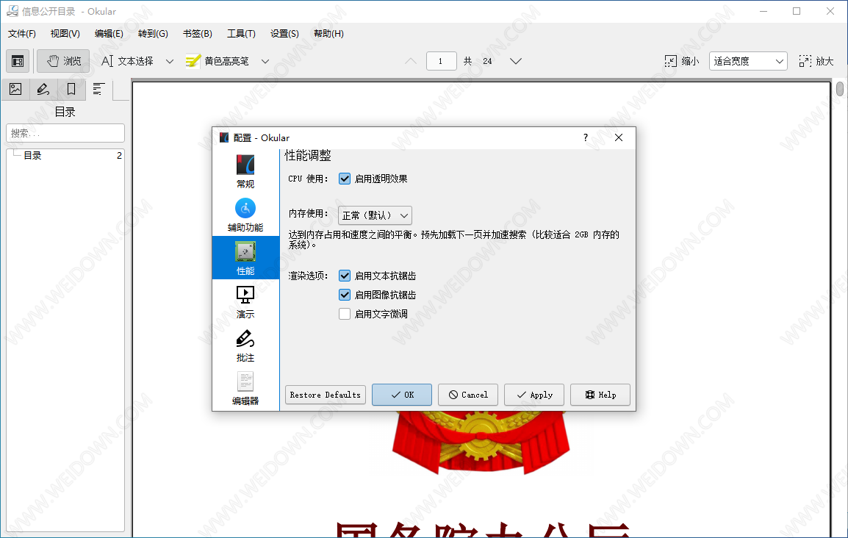Open Accessibility (辅助功能) settings page
This screenshot has height=538, width=848.
click(245, 215)
